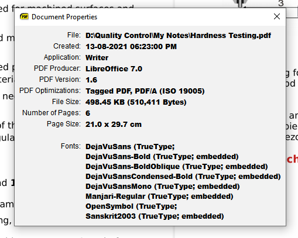Image resolution: width=298 pixels, height=238 pixels.
Task: Click the Document Properties title text
Action: (64, 17)
